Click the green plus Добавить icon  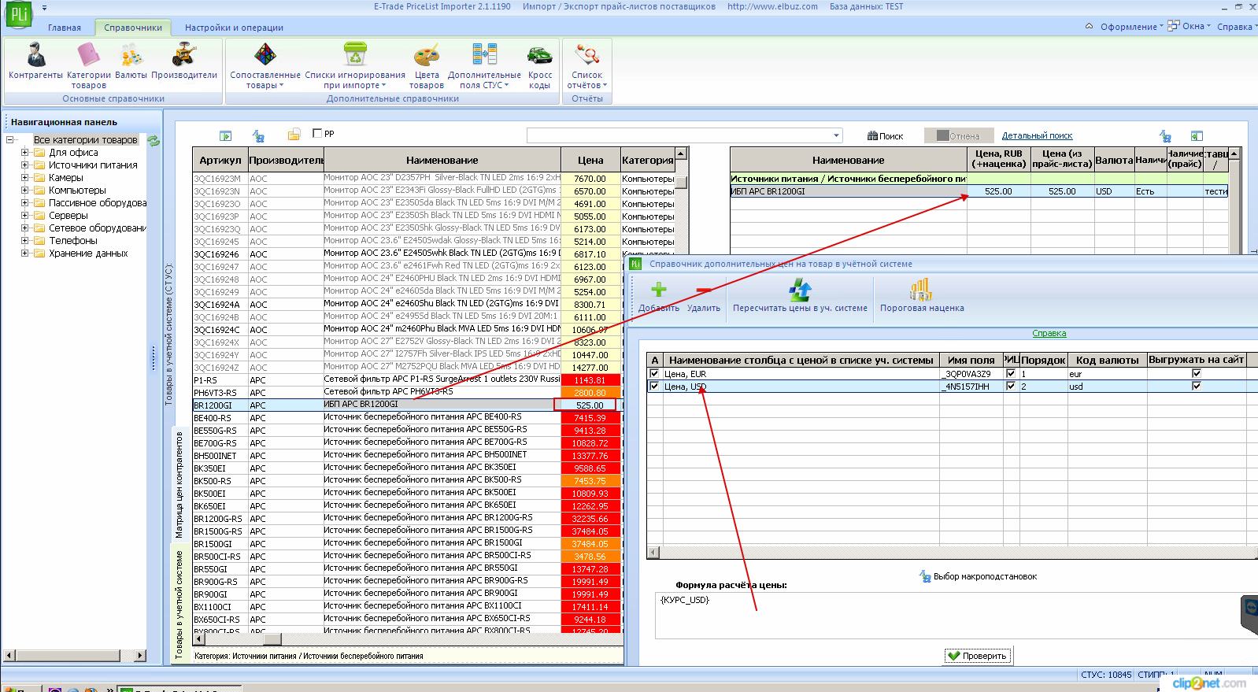coord(659,290)
